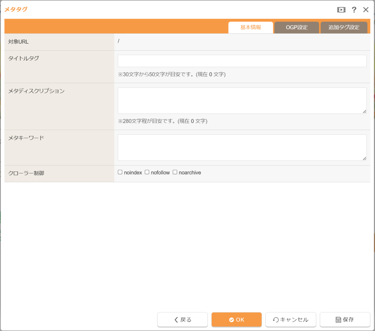
Task: Check the noarchive option
Action: pos(175,172)
